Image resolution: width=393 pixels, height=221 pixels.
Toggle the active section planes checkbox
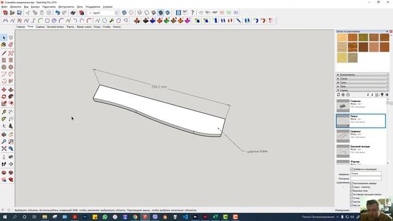tap(351, 194)
